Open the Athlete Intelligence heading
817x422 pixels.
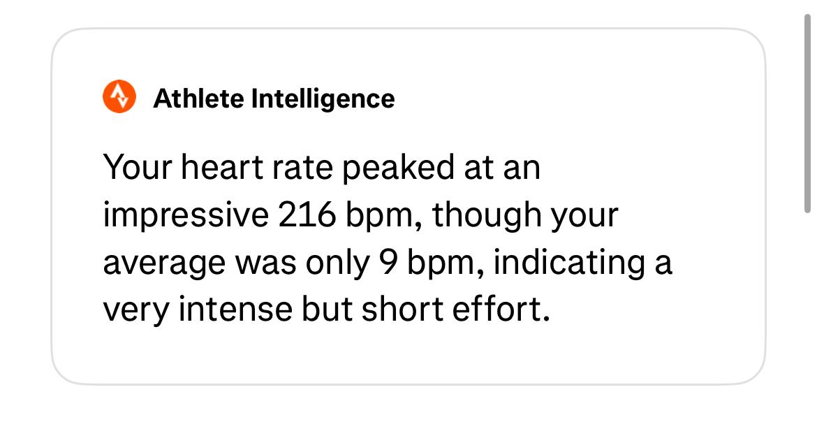274,99
